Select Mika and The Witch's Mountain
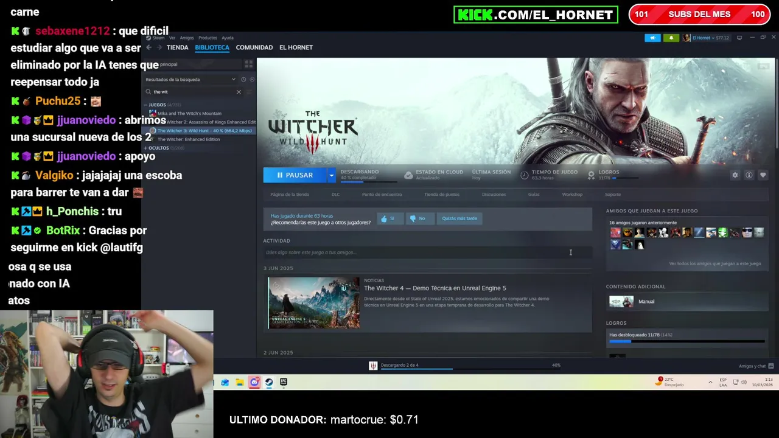 (x=189, y=113)
